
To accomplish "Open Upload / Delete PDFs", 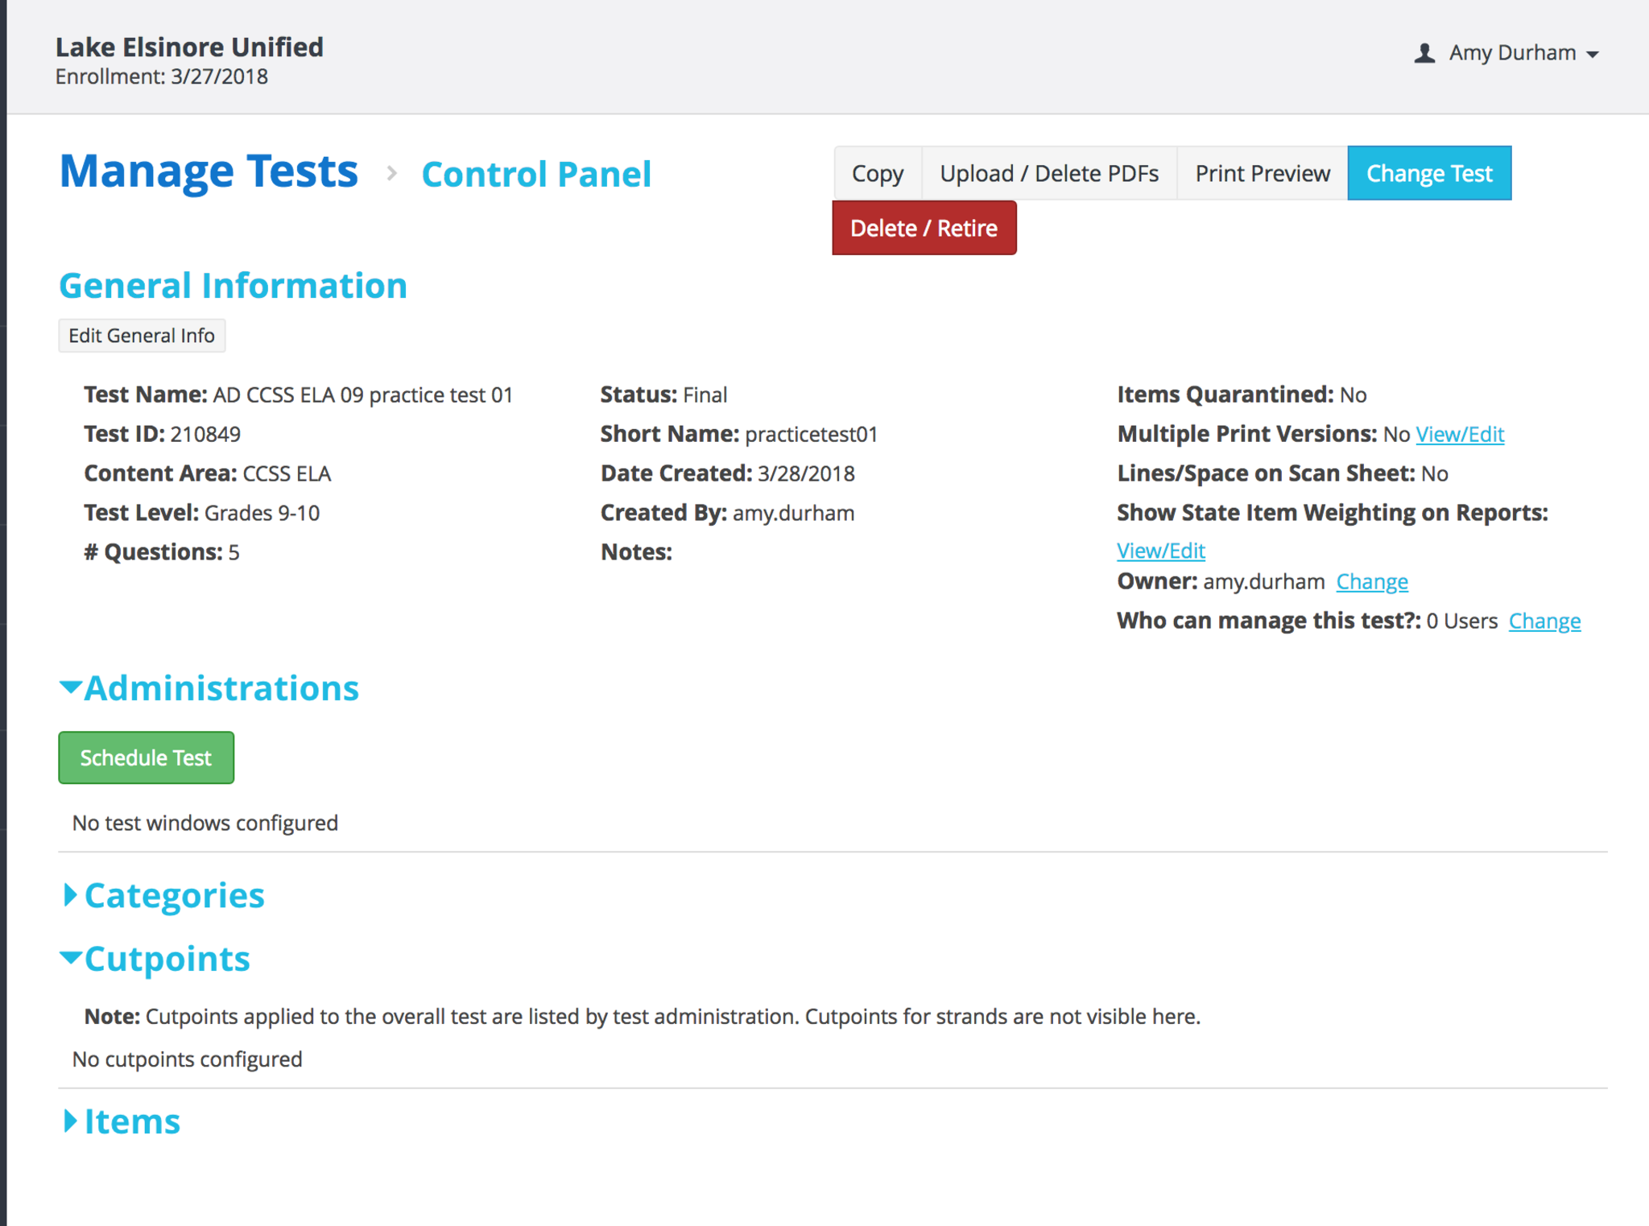I will 1048,173.
